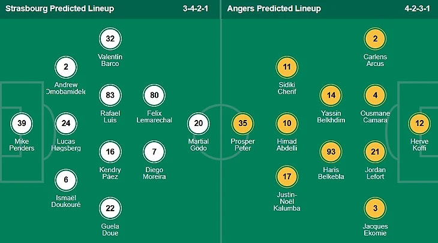The height and width of the screenshot is (243, 438).
Task: Click the Angers Predicted Lineup heading
Action: tap(273, 9)
